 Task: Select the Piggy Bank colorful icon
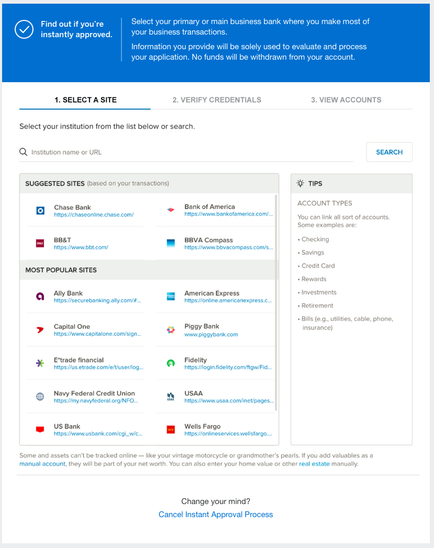click(170, 330)
